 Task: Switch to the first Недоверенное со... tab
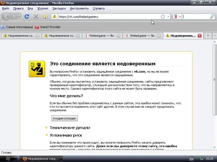[x=21, y=36]
